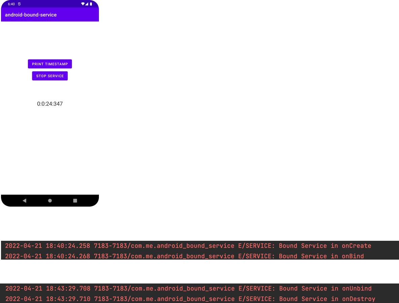
Task: Tap the Home navigation circle
Action: coord(50,200)
